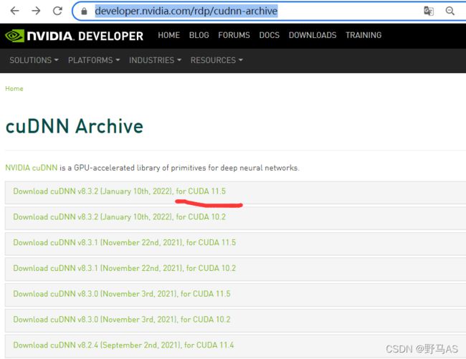Open the DOWNLOADS nav item
466x359 pixels.
[313, 35]
